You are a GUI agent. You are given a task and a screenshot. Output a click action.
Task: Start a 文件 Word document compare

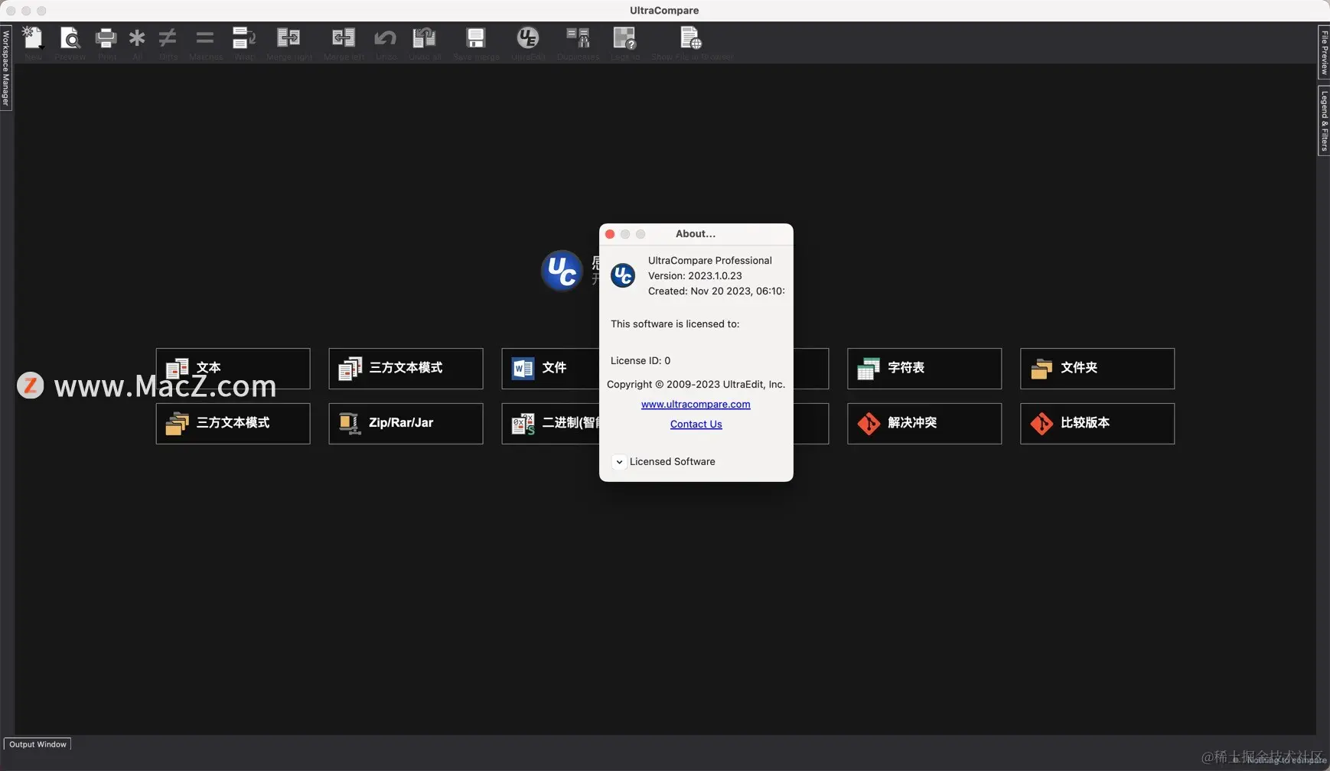click(551, 369)
